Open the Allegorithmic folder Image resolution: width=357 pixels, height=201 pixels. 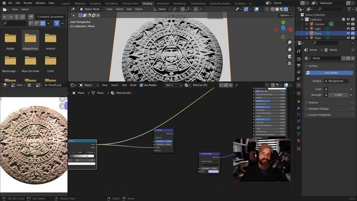click(x=31, y=41)
